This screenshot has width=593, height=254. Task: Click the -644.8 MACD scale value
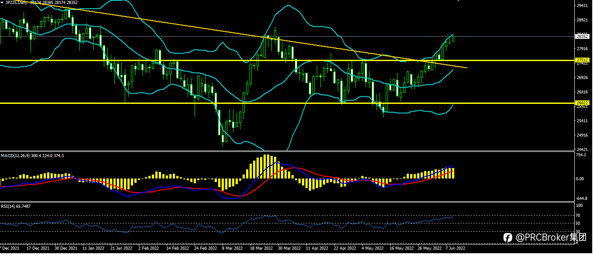pyautogui.click(x=582, y=198)
